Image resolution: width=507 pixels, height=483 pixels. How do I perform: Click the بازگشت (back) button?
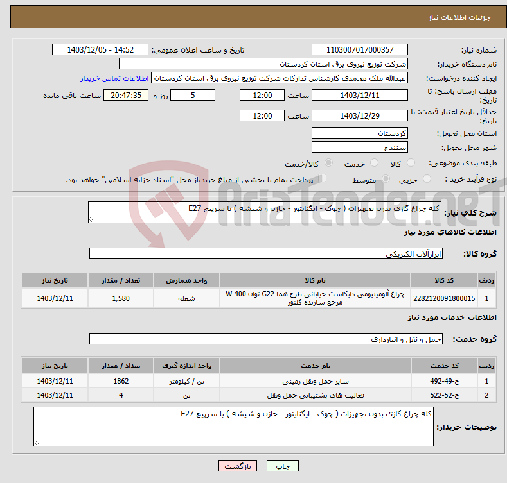(x=237, y=466)
